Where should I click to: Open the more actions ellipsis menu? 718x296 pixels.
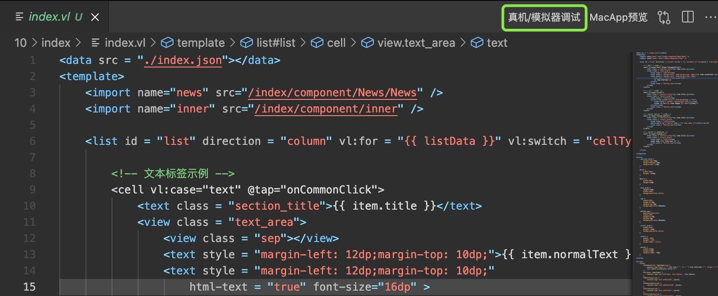click(x=710, y=17)
